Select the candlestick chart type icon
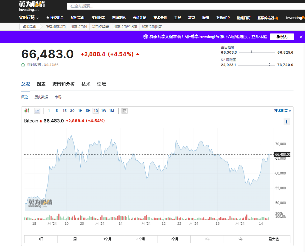This screenshot has width=305, height=252. point(27,111)
